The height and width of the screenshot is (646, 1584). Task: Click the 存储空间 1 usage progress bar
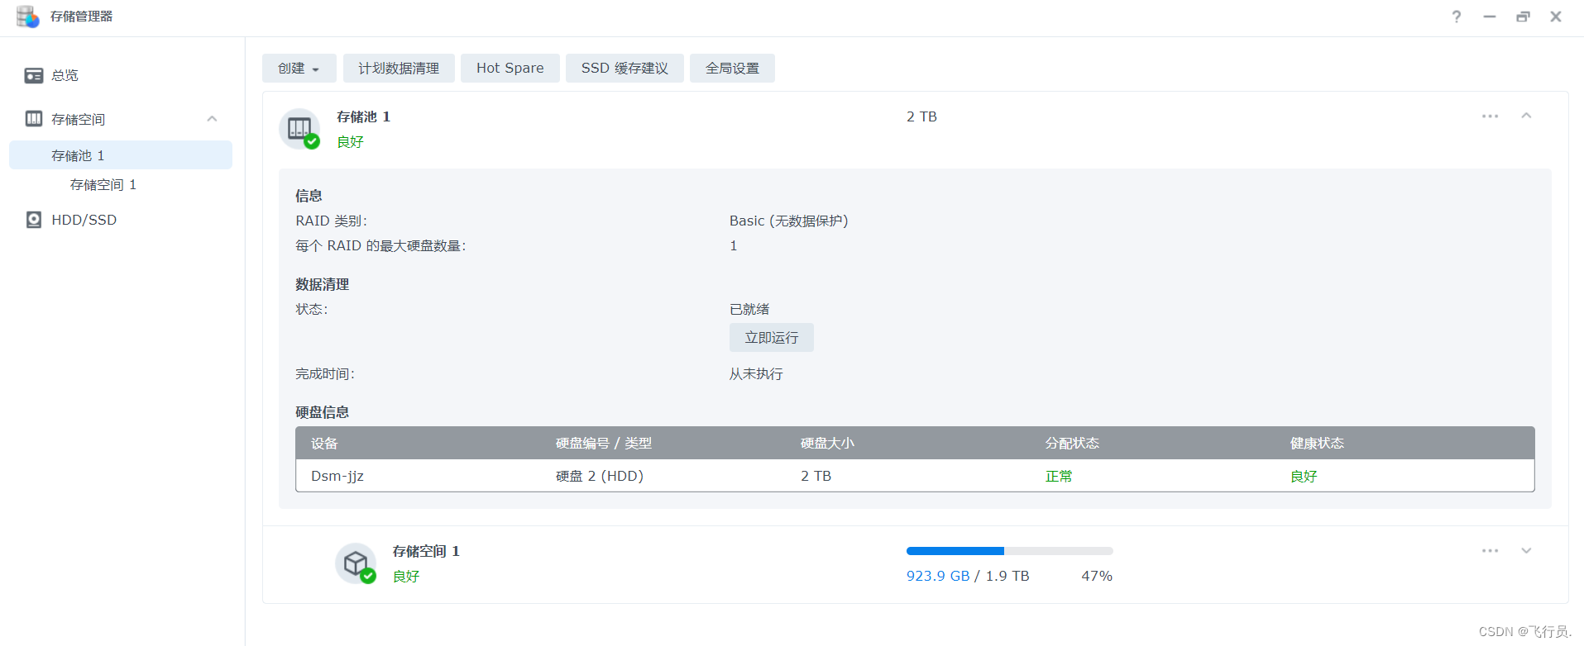click(1009, 551)
